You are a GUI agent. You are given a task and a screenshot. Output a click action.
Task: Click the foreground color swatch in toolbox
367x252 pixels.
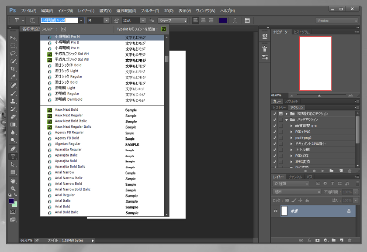click(11, 201)
